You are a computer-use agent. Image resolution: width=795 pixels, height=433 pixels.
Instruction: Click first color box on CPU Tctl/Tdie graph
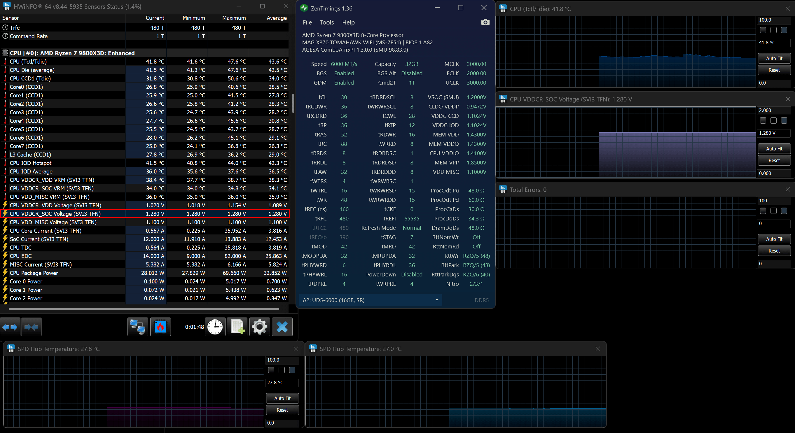point(763,30)
